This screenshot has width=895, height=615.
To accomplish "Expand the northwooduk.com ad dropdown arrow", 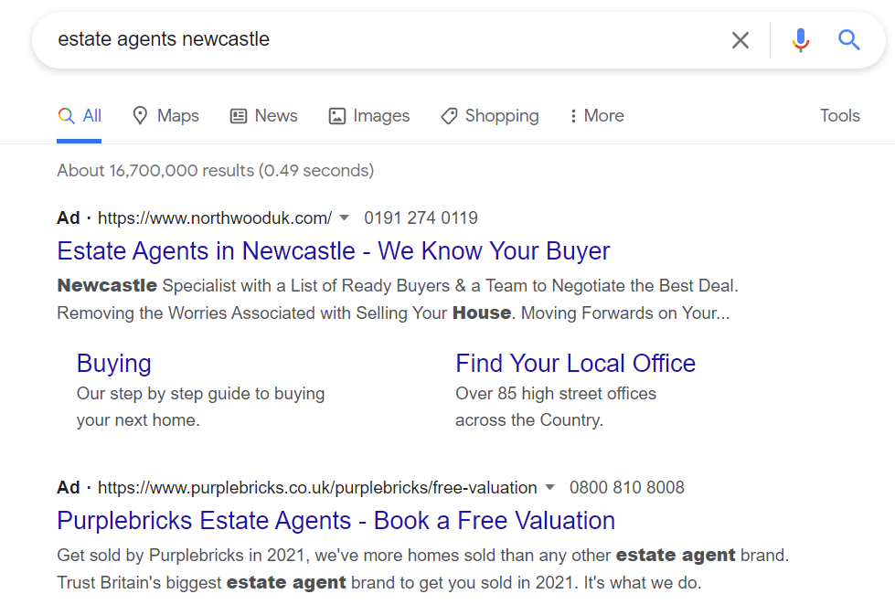I will point(344,217).
